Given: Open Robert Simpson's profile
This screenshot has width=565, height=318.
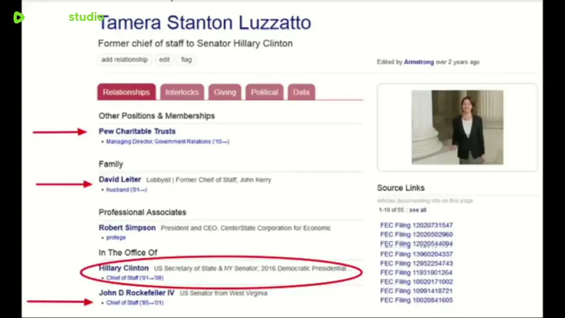Looking at the screenshot, I should click(127, 228).
